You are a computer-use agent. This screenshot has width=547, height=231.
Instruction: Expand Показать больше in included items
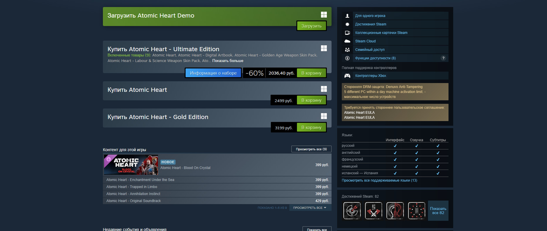pos(228,61)
